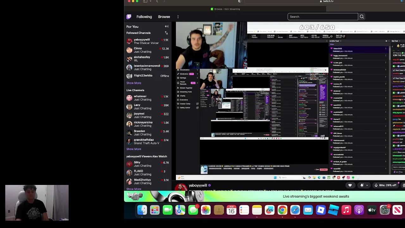Click the Twitch Search input field

click(x=323, y=17)
